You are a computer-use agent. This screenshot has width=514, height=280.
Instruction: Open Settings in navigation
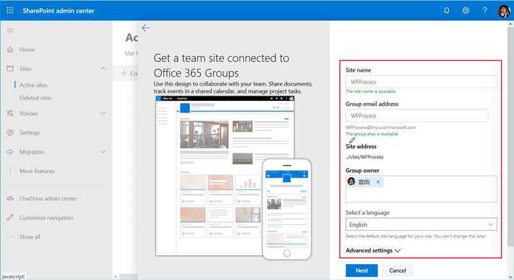coord(29,132)
